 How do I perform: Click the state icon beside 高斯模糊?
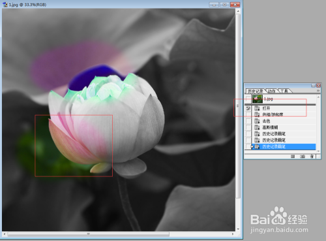click(x=257, y=127)
